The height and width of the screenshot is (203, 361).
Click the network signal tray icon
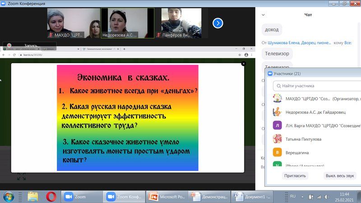click(319, 197)
